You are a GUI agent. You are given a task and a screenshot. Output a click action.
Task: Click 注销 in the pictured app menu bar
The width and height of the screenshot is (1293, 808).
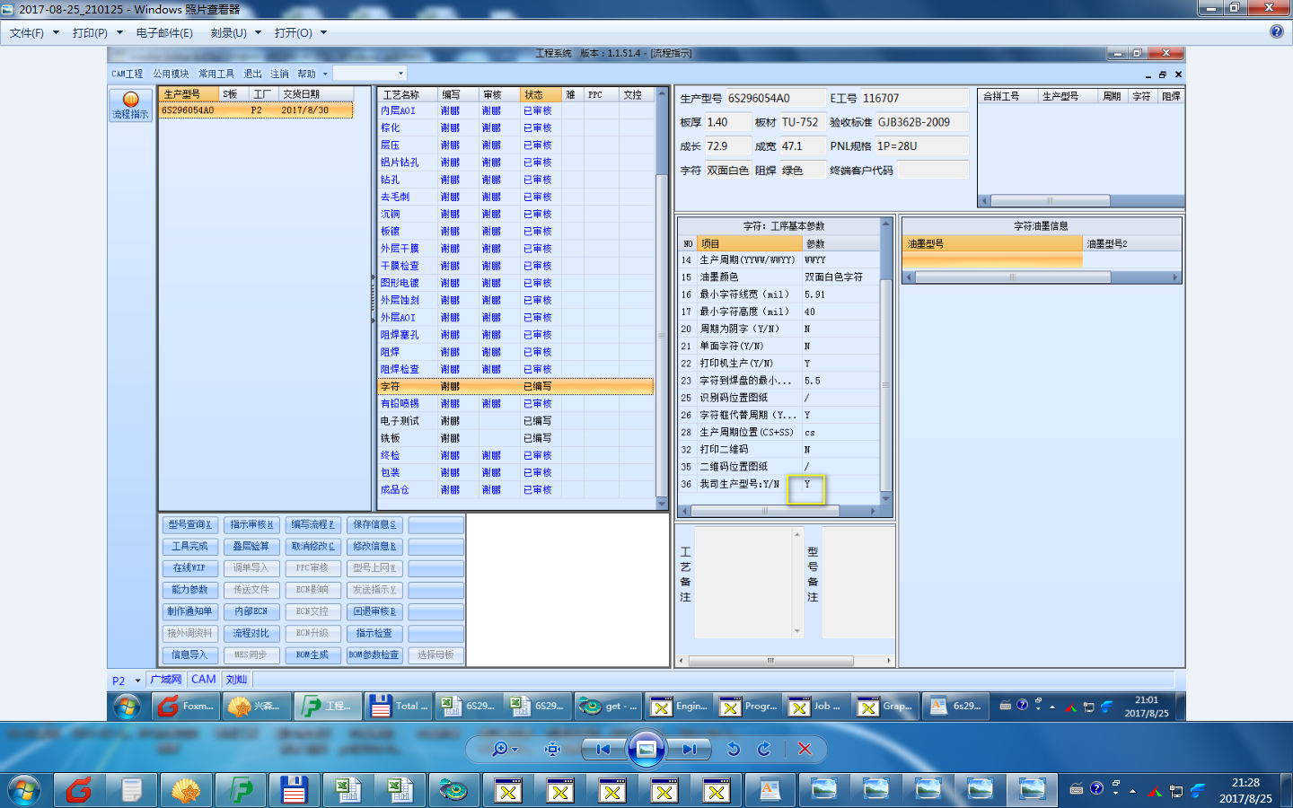[280, 74]
